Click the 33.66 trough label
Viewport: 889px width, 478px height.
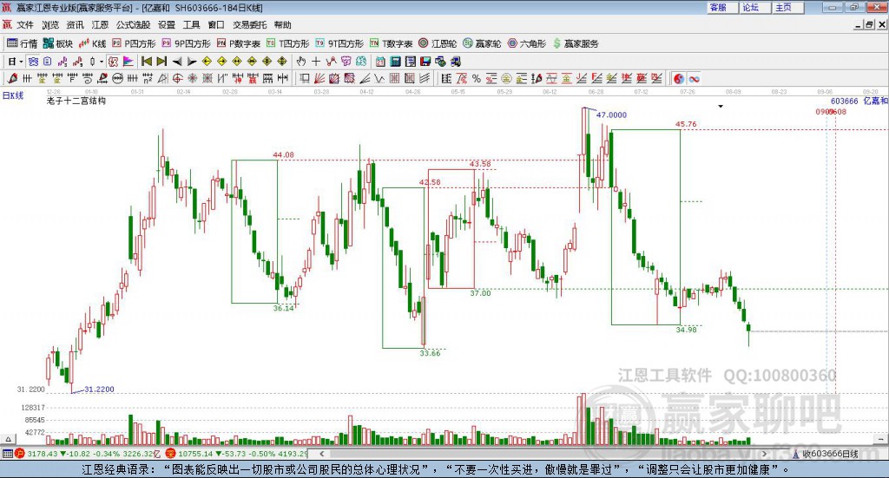pyautogui.click(x=430, y=353)
